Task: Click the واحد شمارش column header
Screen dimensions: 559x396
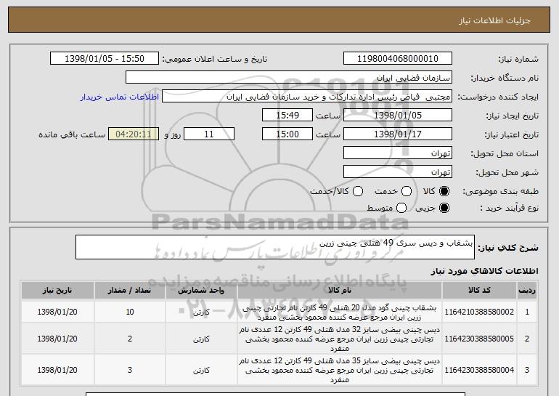Action: tap(201, 290)
